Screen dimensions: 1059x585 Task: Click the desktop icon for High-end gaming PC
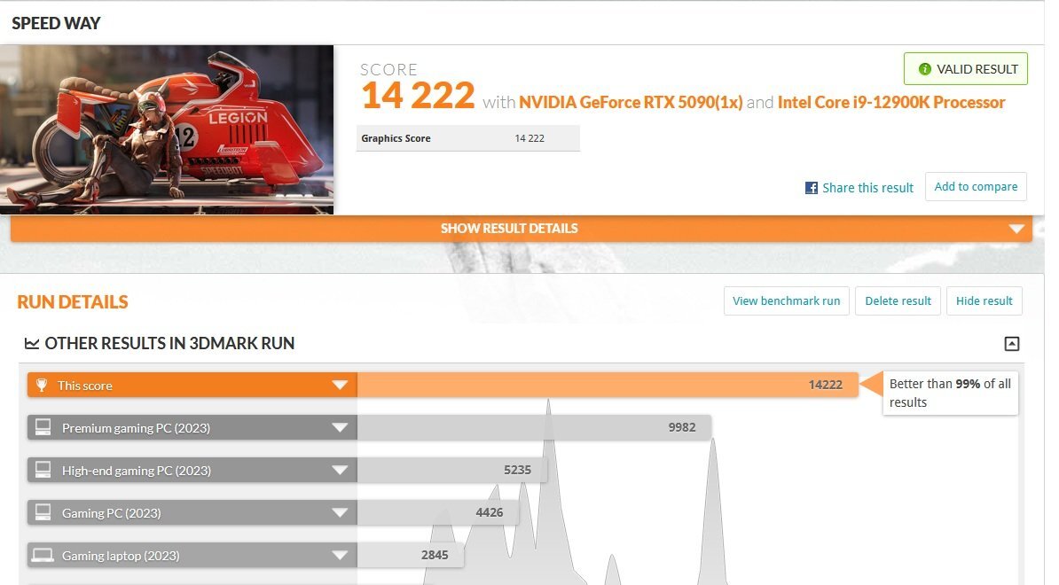coord(43,470)
